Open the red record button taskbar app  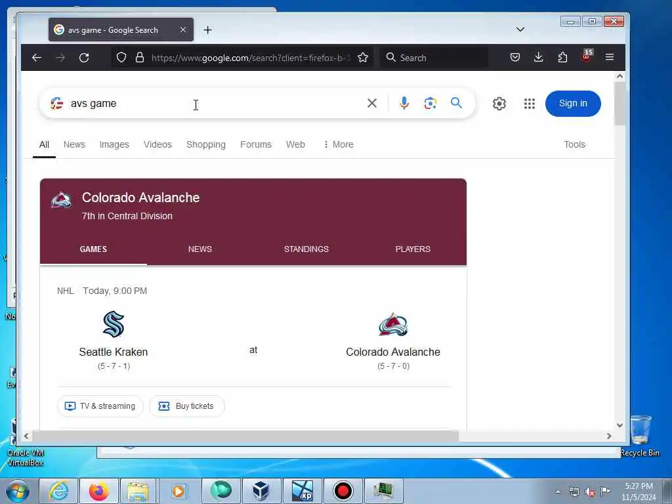tap(343, 491)
